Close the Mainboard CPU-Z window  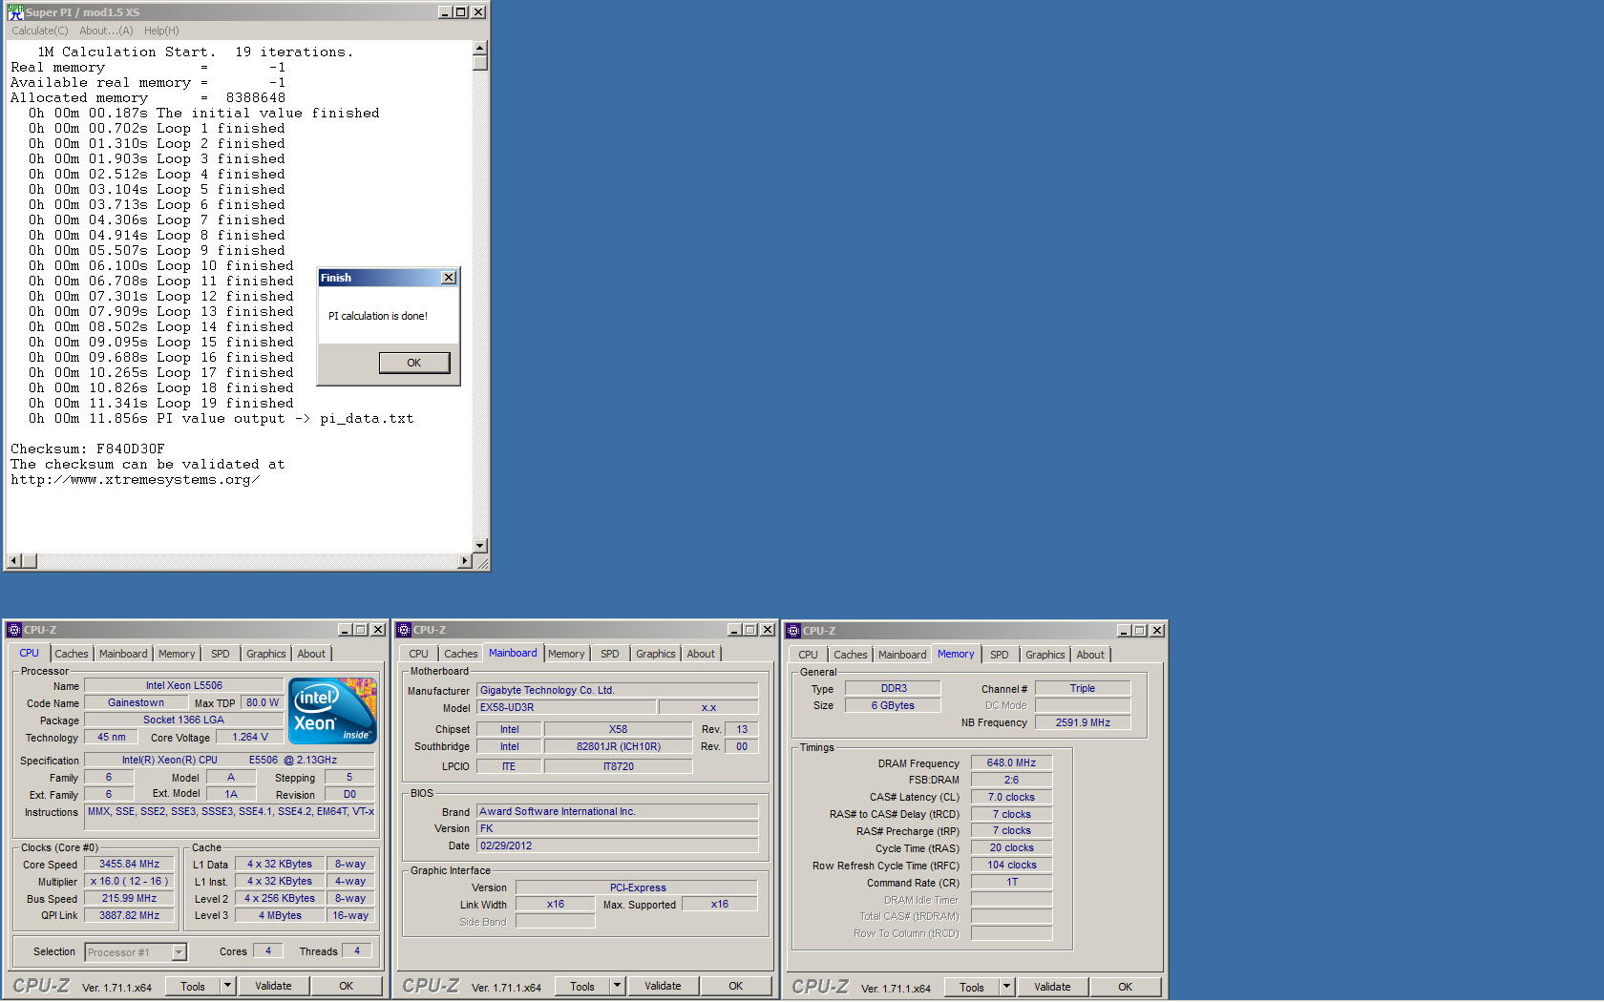coord(768,630)
